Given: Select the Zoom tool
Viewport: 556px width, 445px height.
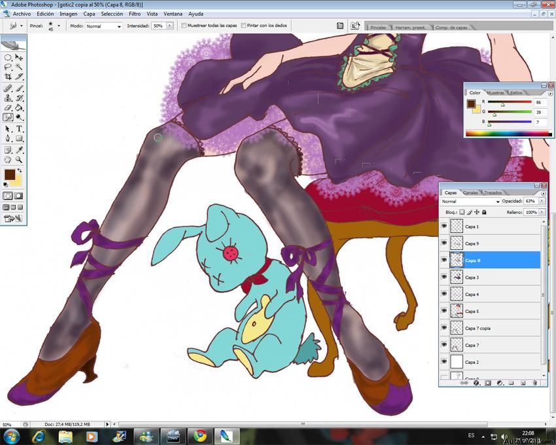Looking at the screenshot, I should coord(19,160).
